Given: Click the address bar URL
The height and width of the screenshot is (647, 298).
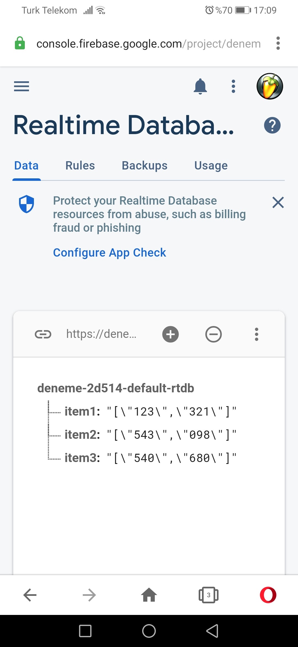Looking at the screenshot, I should [x=148, y=44].
